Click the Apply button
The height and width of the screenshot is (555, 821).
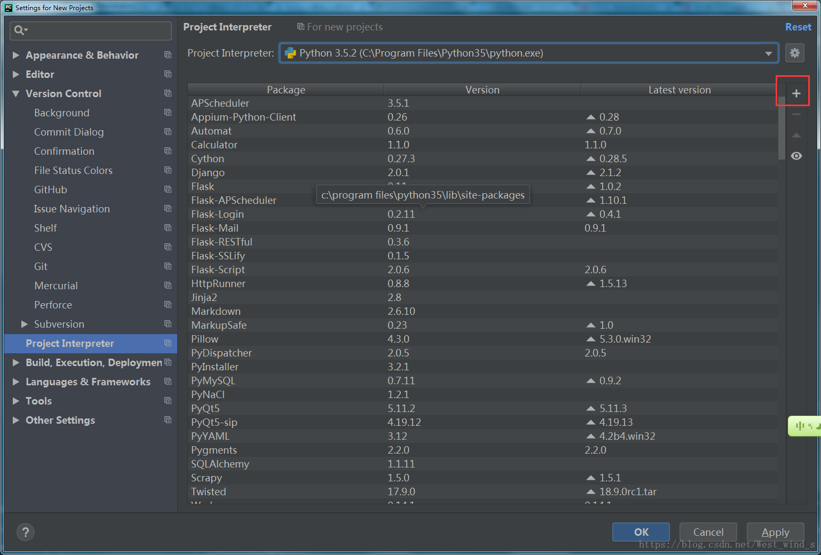tap(776, 532)
